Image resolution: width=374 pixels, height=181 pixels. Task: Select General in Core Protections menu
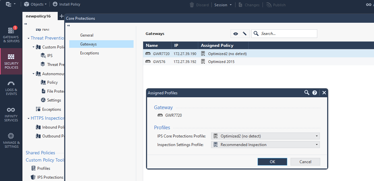click(101, 35)
